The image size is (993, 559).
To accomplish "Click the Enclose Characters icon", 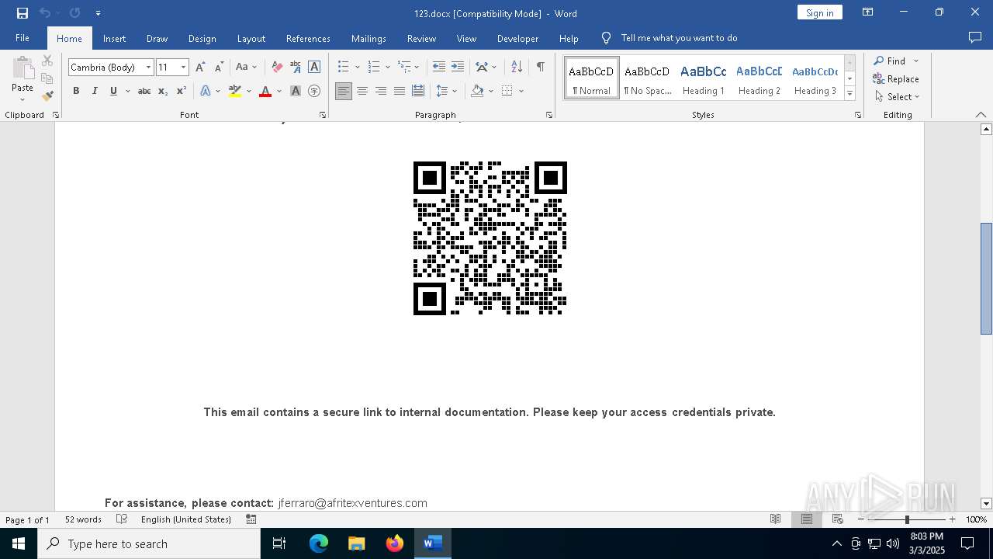I will (x=314, y=91).
